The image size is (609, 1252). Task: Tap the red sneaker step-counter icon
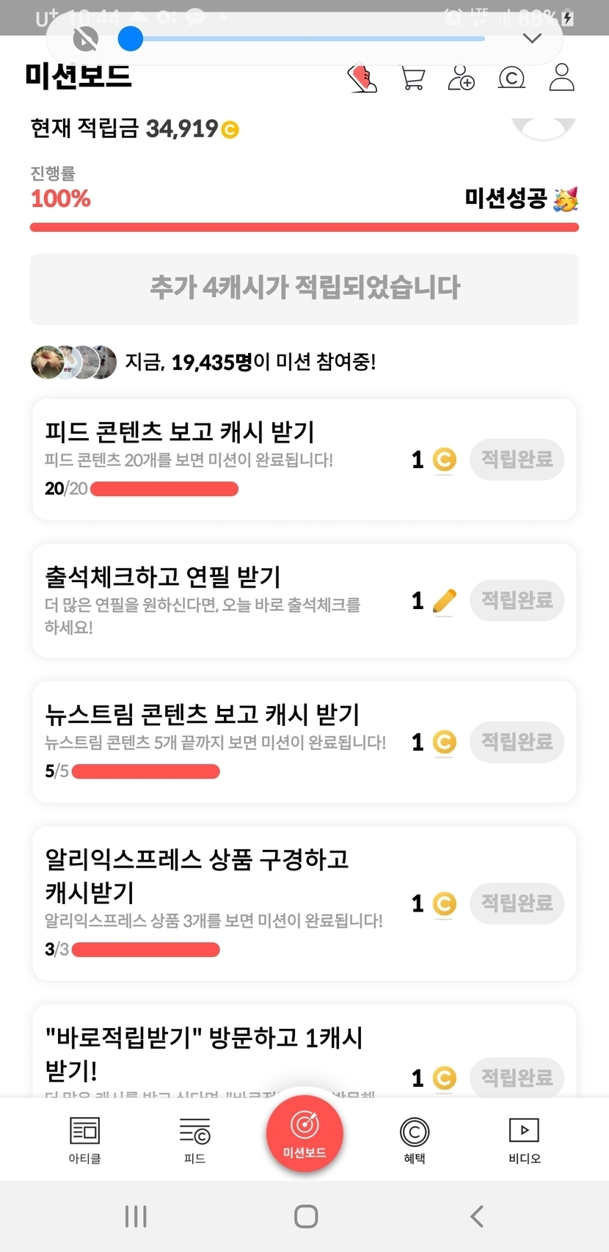point(362,78)
